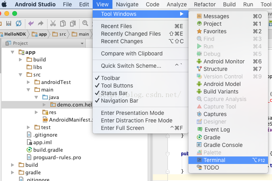Open the Edit menu
272x181 pixels.
[x=84, y=4]
